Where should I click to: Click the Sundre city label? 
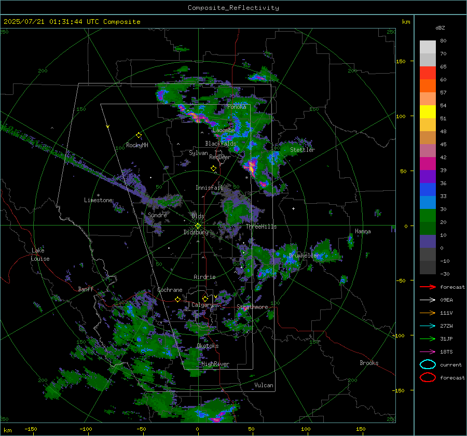tap(157, 215)
